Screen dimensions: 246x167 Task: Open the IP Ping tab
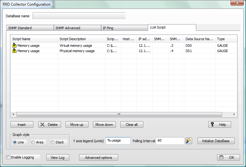(x=124, y=28)
